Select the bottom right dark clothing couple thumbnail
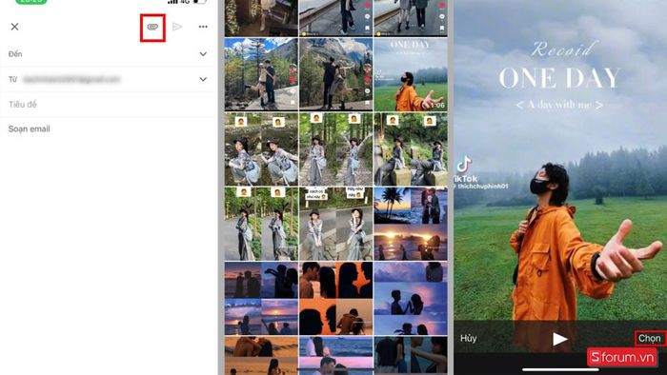The width and height of the screenshot is (667, 375). click(411, 355)
